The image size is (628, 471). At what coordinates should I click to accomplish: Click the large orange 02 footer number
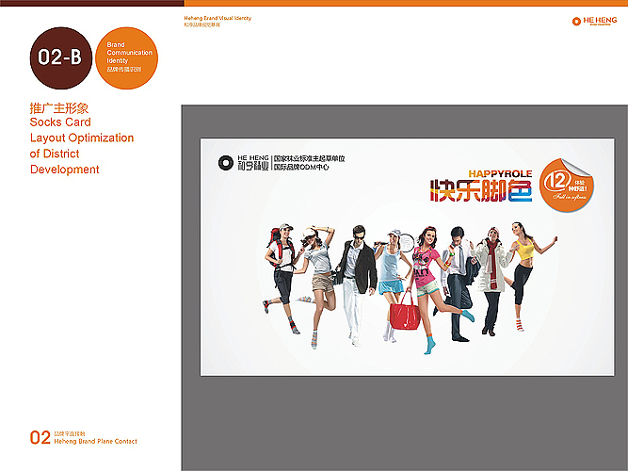click(x=40, y=437)
